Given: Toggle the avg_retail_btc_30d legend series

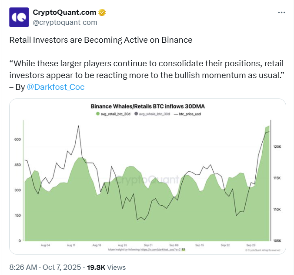Looking at the screenshot, I should pos(116,114).
